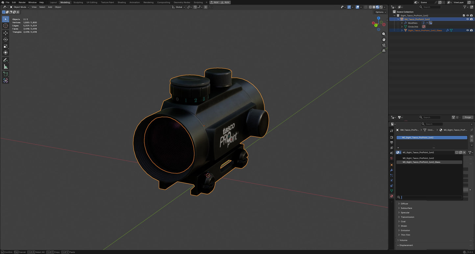Click the zoom view magnifier icon

[x=384, y=34]
